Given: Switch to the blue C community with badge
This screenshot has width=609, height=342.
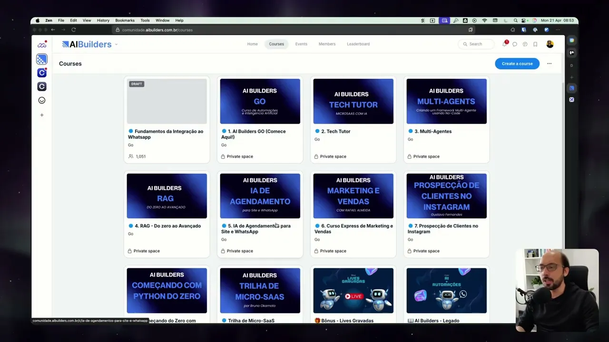Looking at the screenshot, I should pos(42,73).
